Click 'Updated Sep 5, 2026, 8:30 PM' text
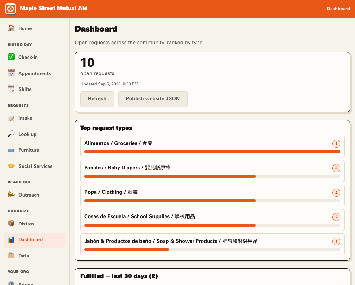Viewport: 355px width, 285px height. point(109,84)
